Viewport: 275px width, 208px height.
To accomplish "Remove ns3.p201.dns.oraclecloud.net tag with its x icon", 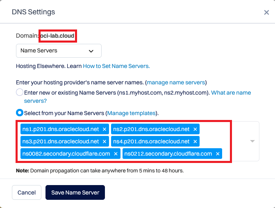I will click(x=105, y=142).
